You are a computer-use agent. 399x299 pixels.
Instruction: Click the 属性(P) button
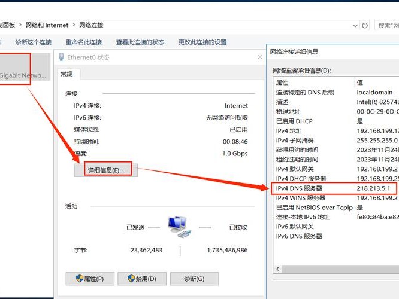pos(90,279)
